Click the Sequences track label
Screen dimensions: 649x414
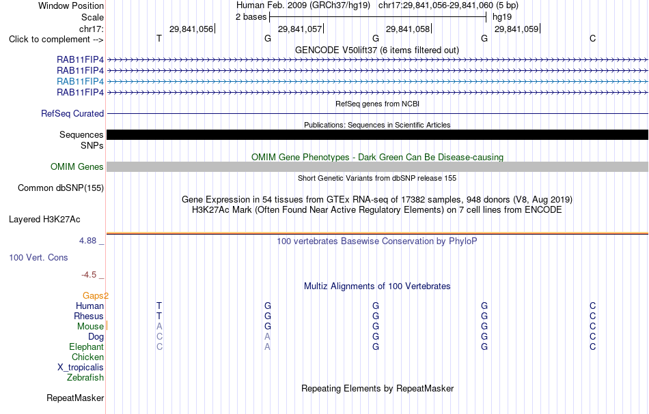[x=81, y=134]
